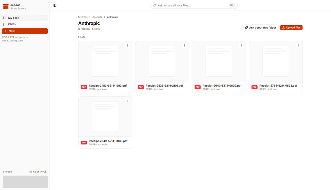Click PDF badge of Receipt-2849-5214-8088.pdf
Screen dimensions: 331x190
(84, 143)
